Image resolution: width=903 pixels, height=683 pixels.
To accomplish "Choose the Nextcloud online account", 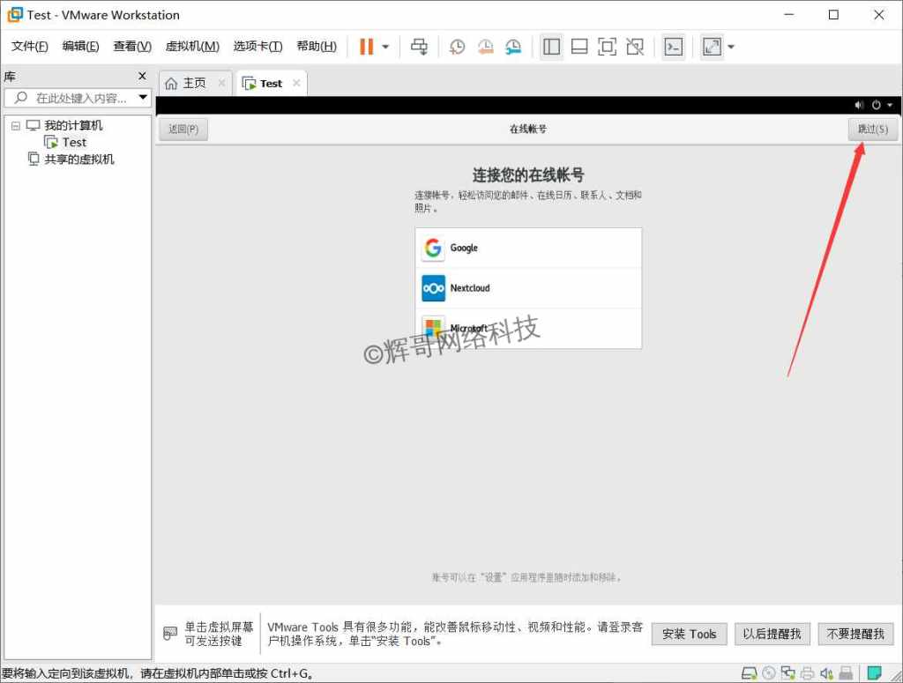I will (x=528, y=288).
